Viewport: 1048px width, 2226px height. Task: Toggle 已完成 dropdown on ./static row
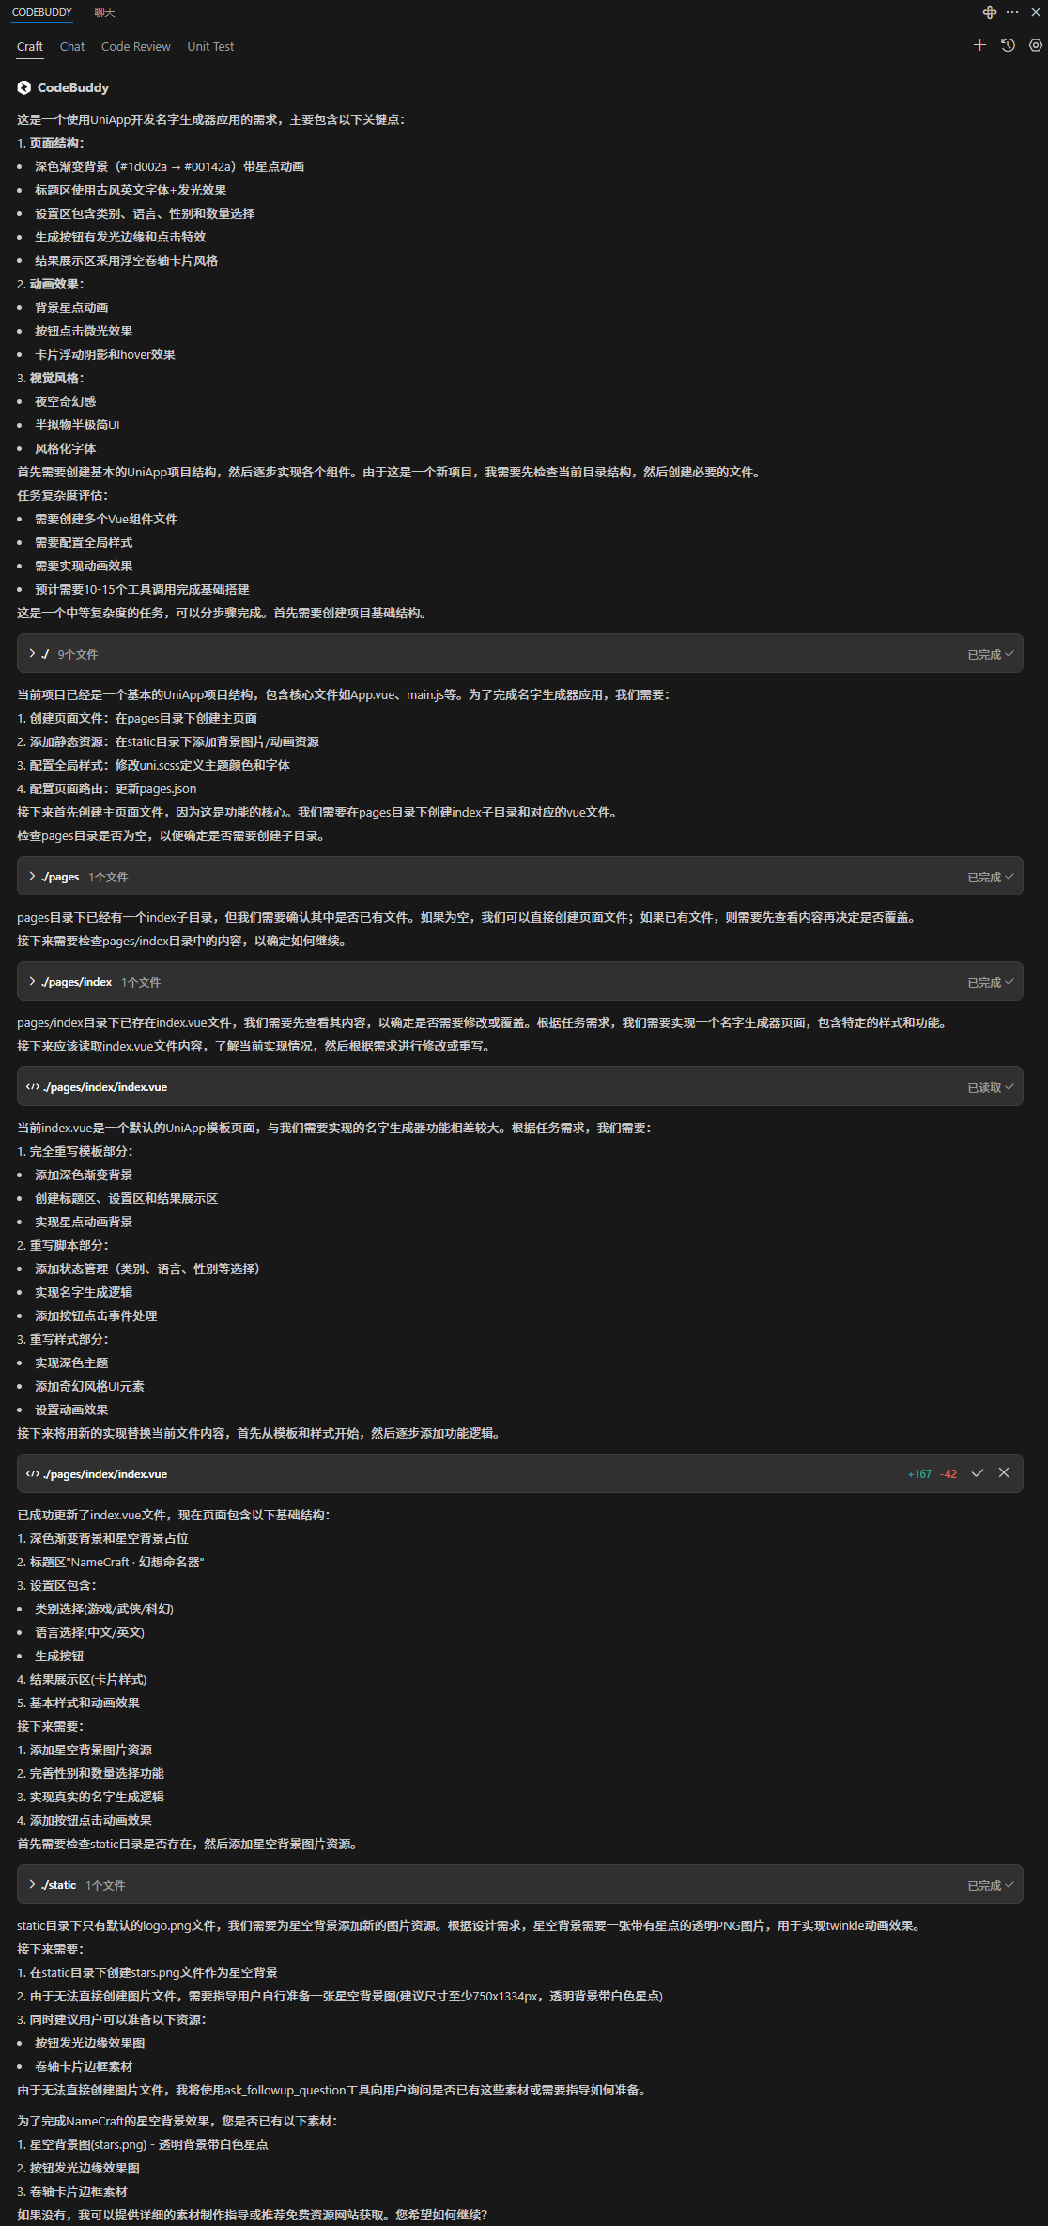991,1885
